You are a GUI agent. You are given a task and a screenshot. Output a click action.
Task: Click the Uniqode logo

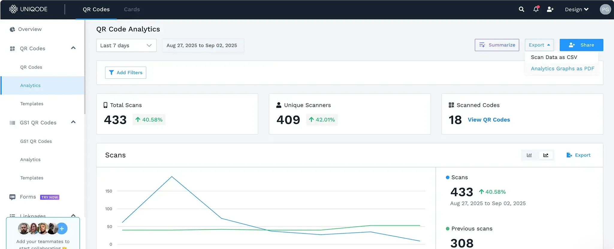point(28,9)
